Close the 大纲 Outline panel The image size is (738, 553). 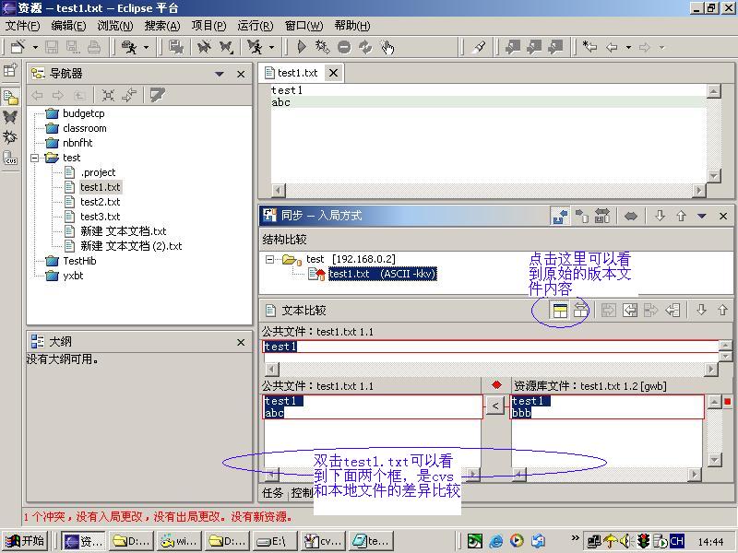pos(241,342)
